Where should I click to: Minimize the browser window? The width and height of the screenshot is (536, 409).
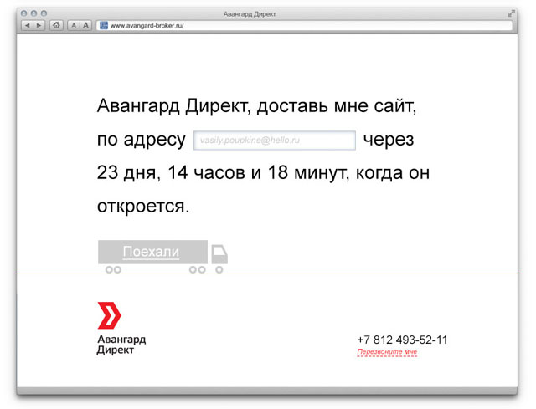(x=33, y=15)
